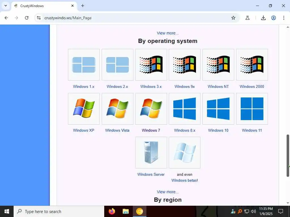Image resolution: width=290 pixels, height=217 pixels.
Task: Click the vertical scrollbar thumb
Action: 288,156
